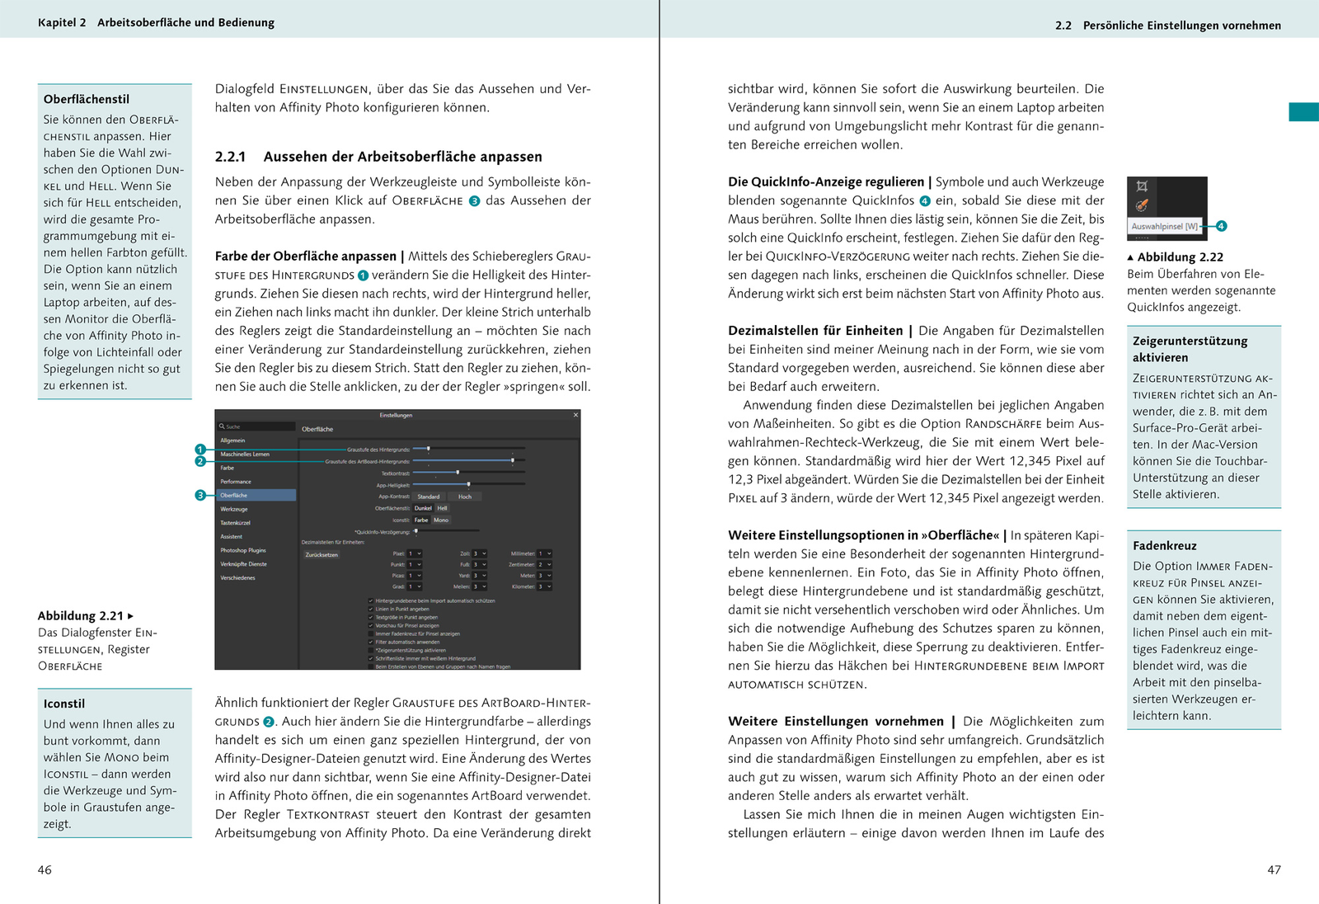Click the Oberflächenstil sidebar note heading
Image resolution: width=1319 pixels, height=904 pixels.
pyautogui.click(x=87, y=99)
